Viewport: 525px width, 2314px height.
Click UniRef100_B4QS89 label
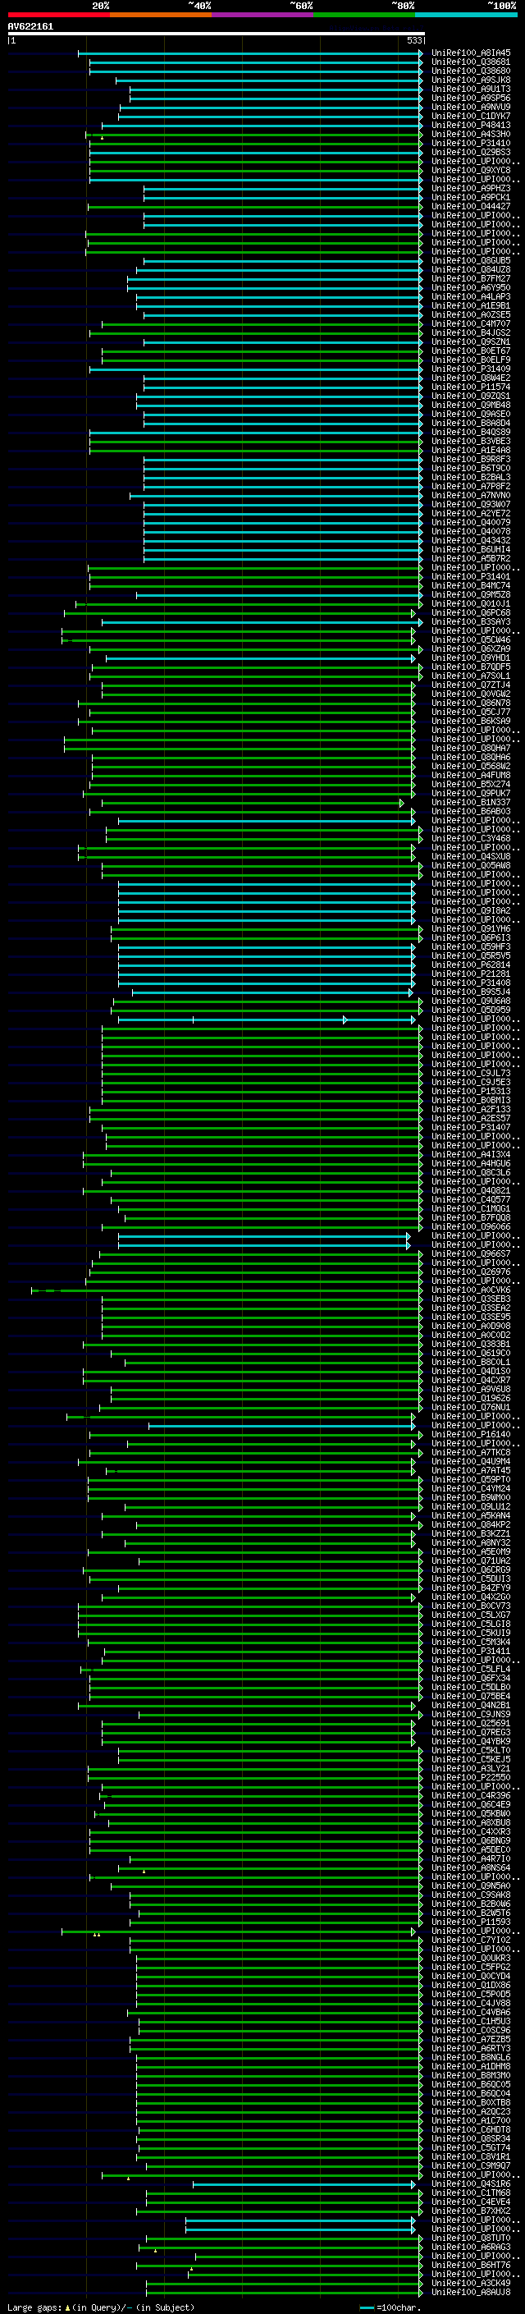471,432
